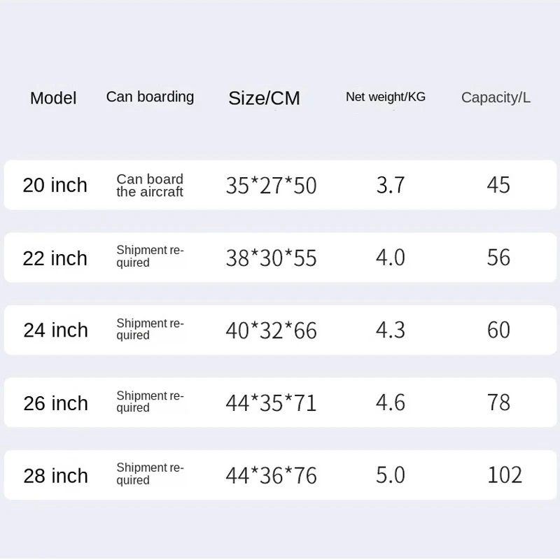Click the 40*32*66 size value
560x560 pixels.
(271, 330)
